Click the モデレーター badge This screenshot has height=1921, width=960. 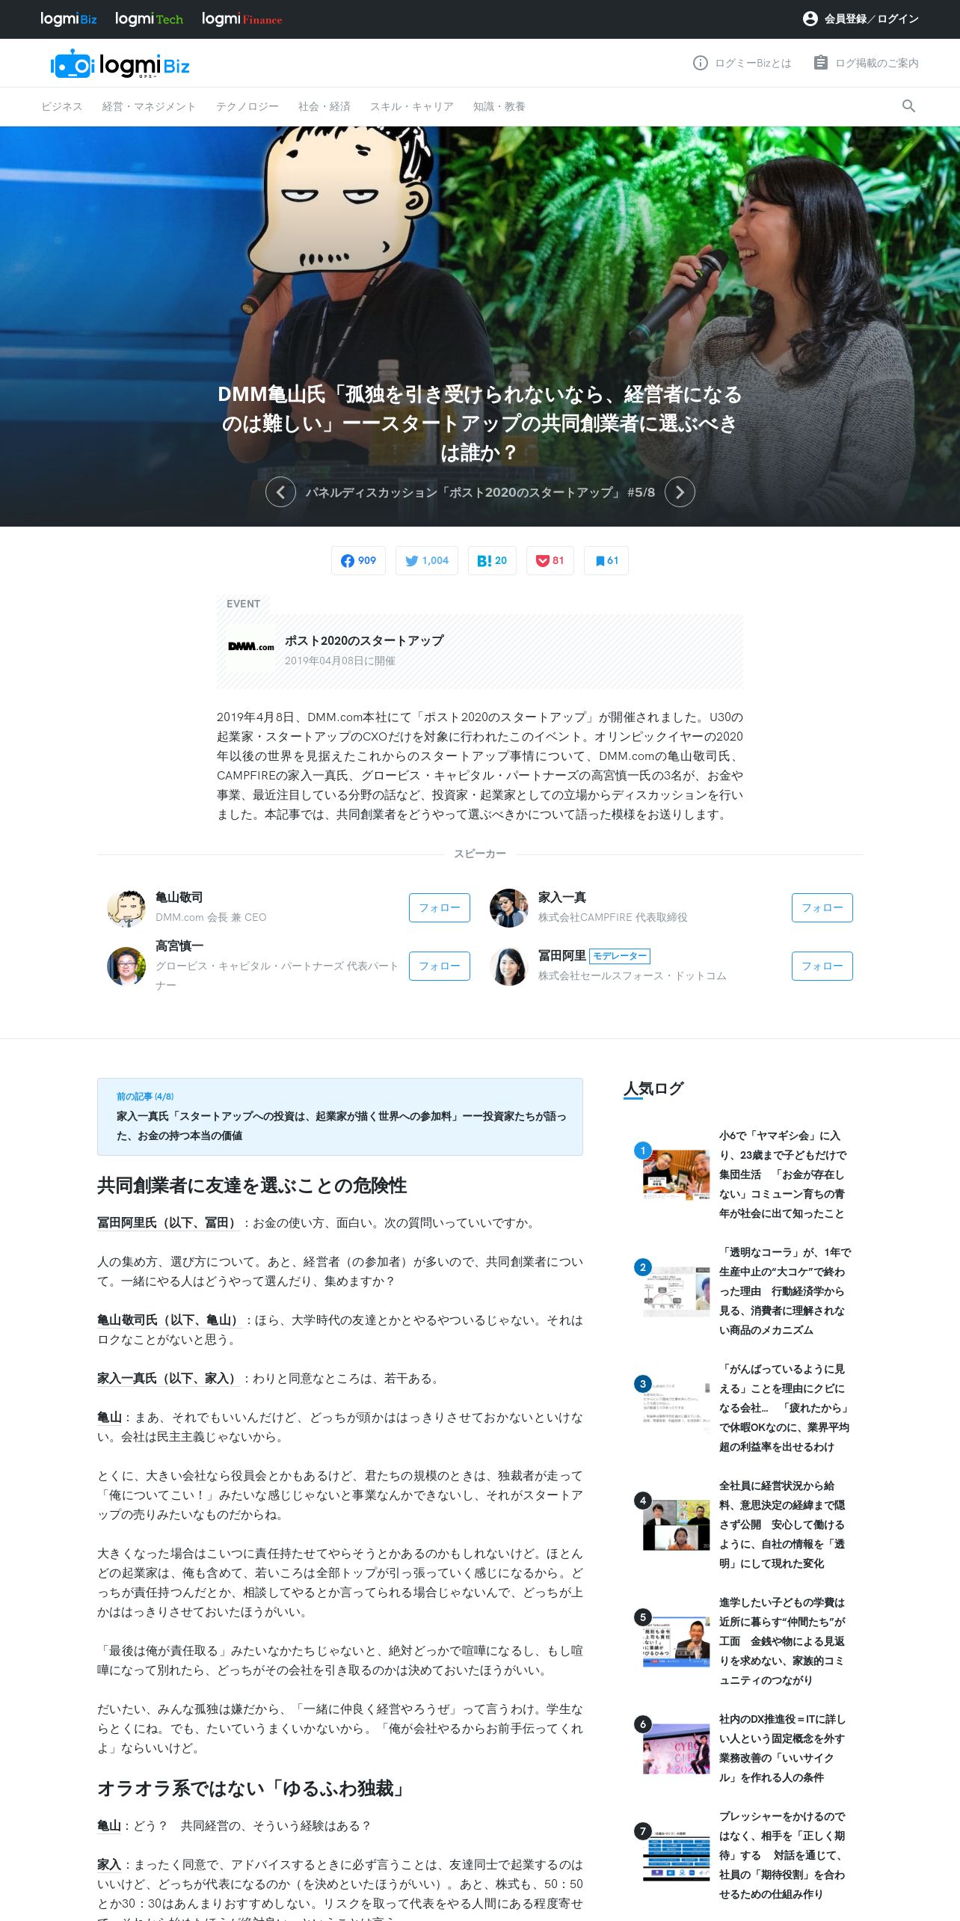[620, 956]
